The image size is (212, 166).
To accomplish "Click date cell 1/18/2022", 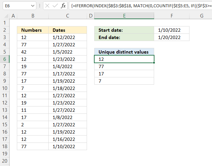I will (x=67, y=88).
